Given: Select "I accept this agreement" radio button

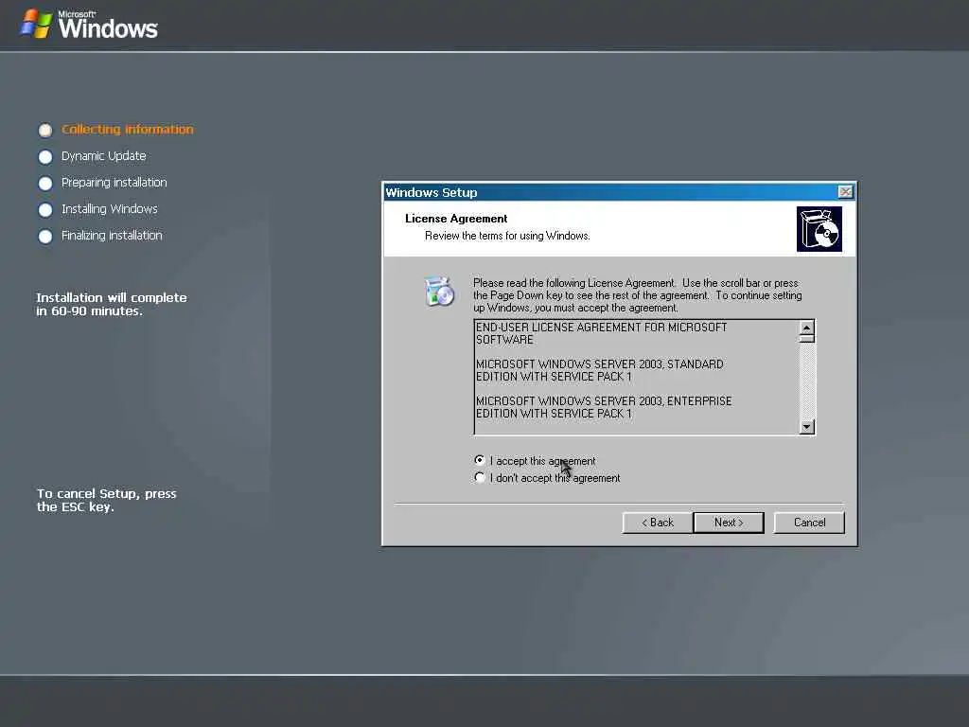Looking at the screenshot, I should 480,461.
